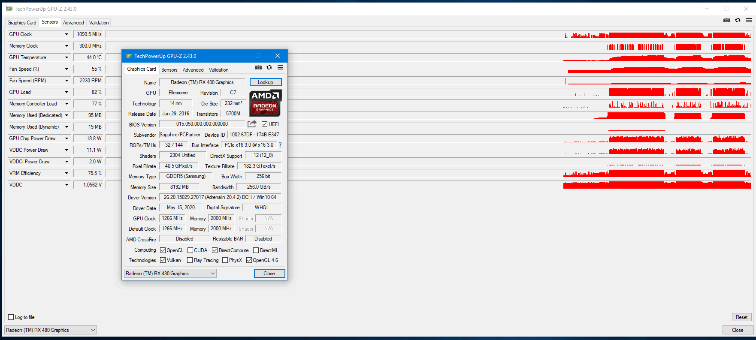Screen dimensions: 756x340
Task: Open Graphics Card tab in back window
Action: point(22,23)
